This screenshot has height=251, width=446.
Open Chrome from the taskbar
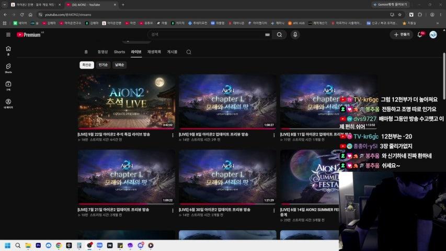pyautogui.click(x=59, y=245)
